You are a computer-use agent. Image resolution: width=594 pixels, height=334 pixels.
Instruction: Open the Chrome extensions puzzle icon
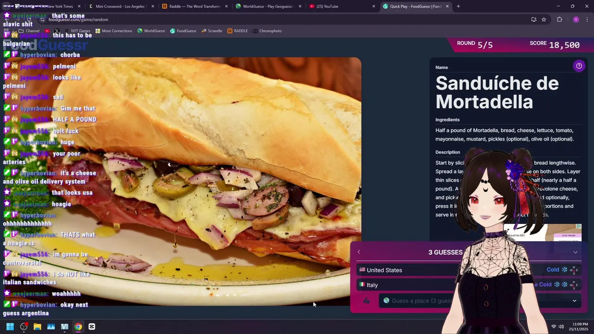(559, 19)
